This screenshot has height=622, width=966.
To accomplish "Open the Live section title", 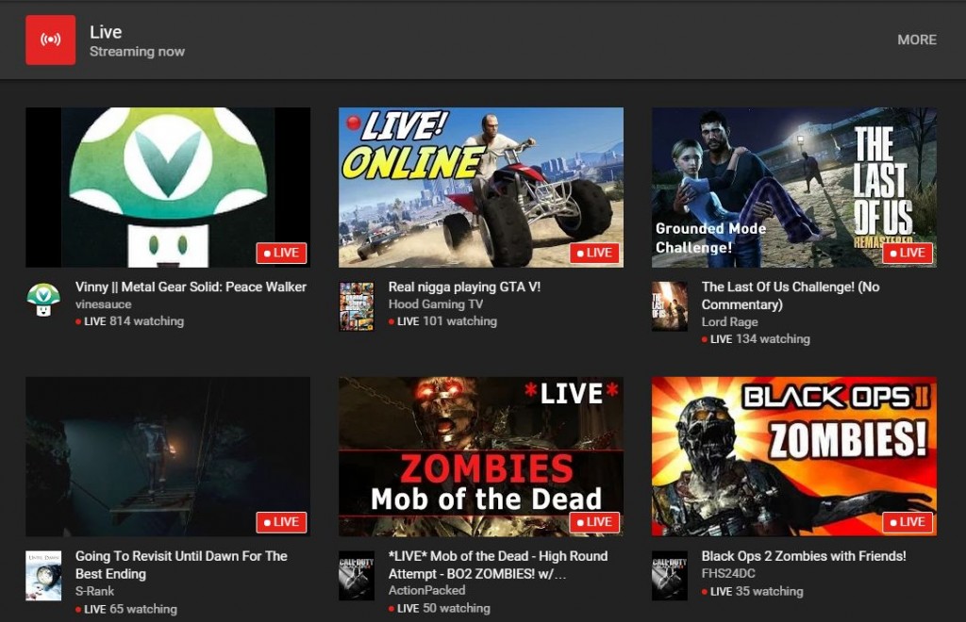I will click(x=106, y=32).
